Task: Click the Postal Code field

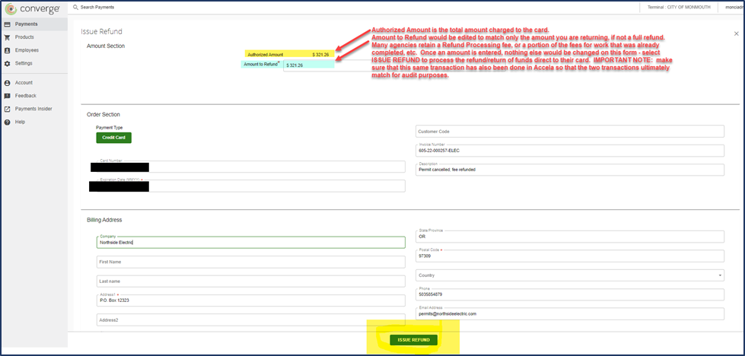Action: coord(569,256)
